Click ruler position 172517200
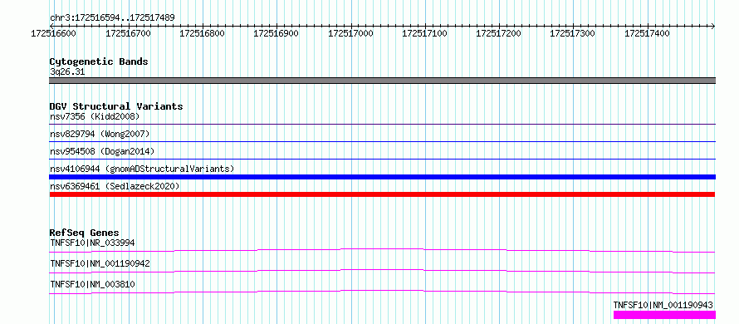 click(499, 33)
